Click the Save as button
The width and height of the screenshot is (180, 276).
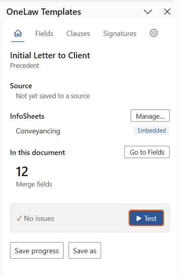85,250
